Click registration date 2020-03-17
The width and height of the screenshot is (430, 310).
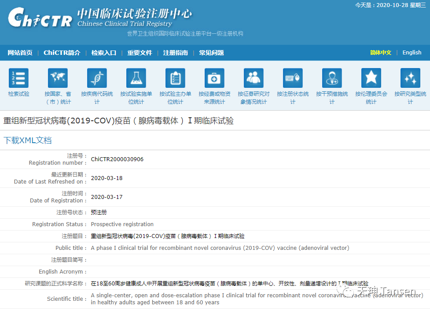point(107,197)
